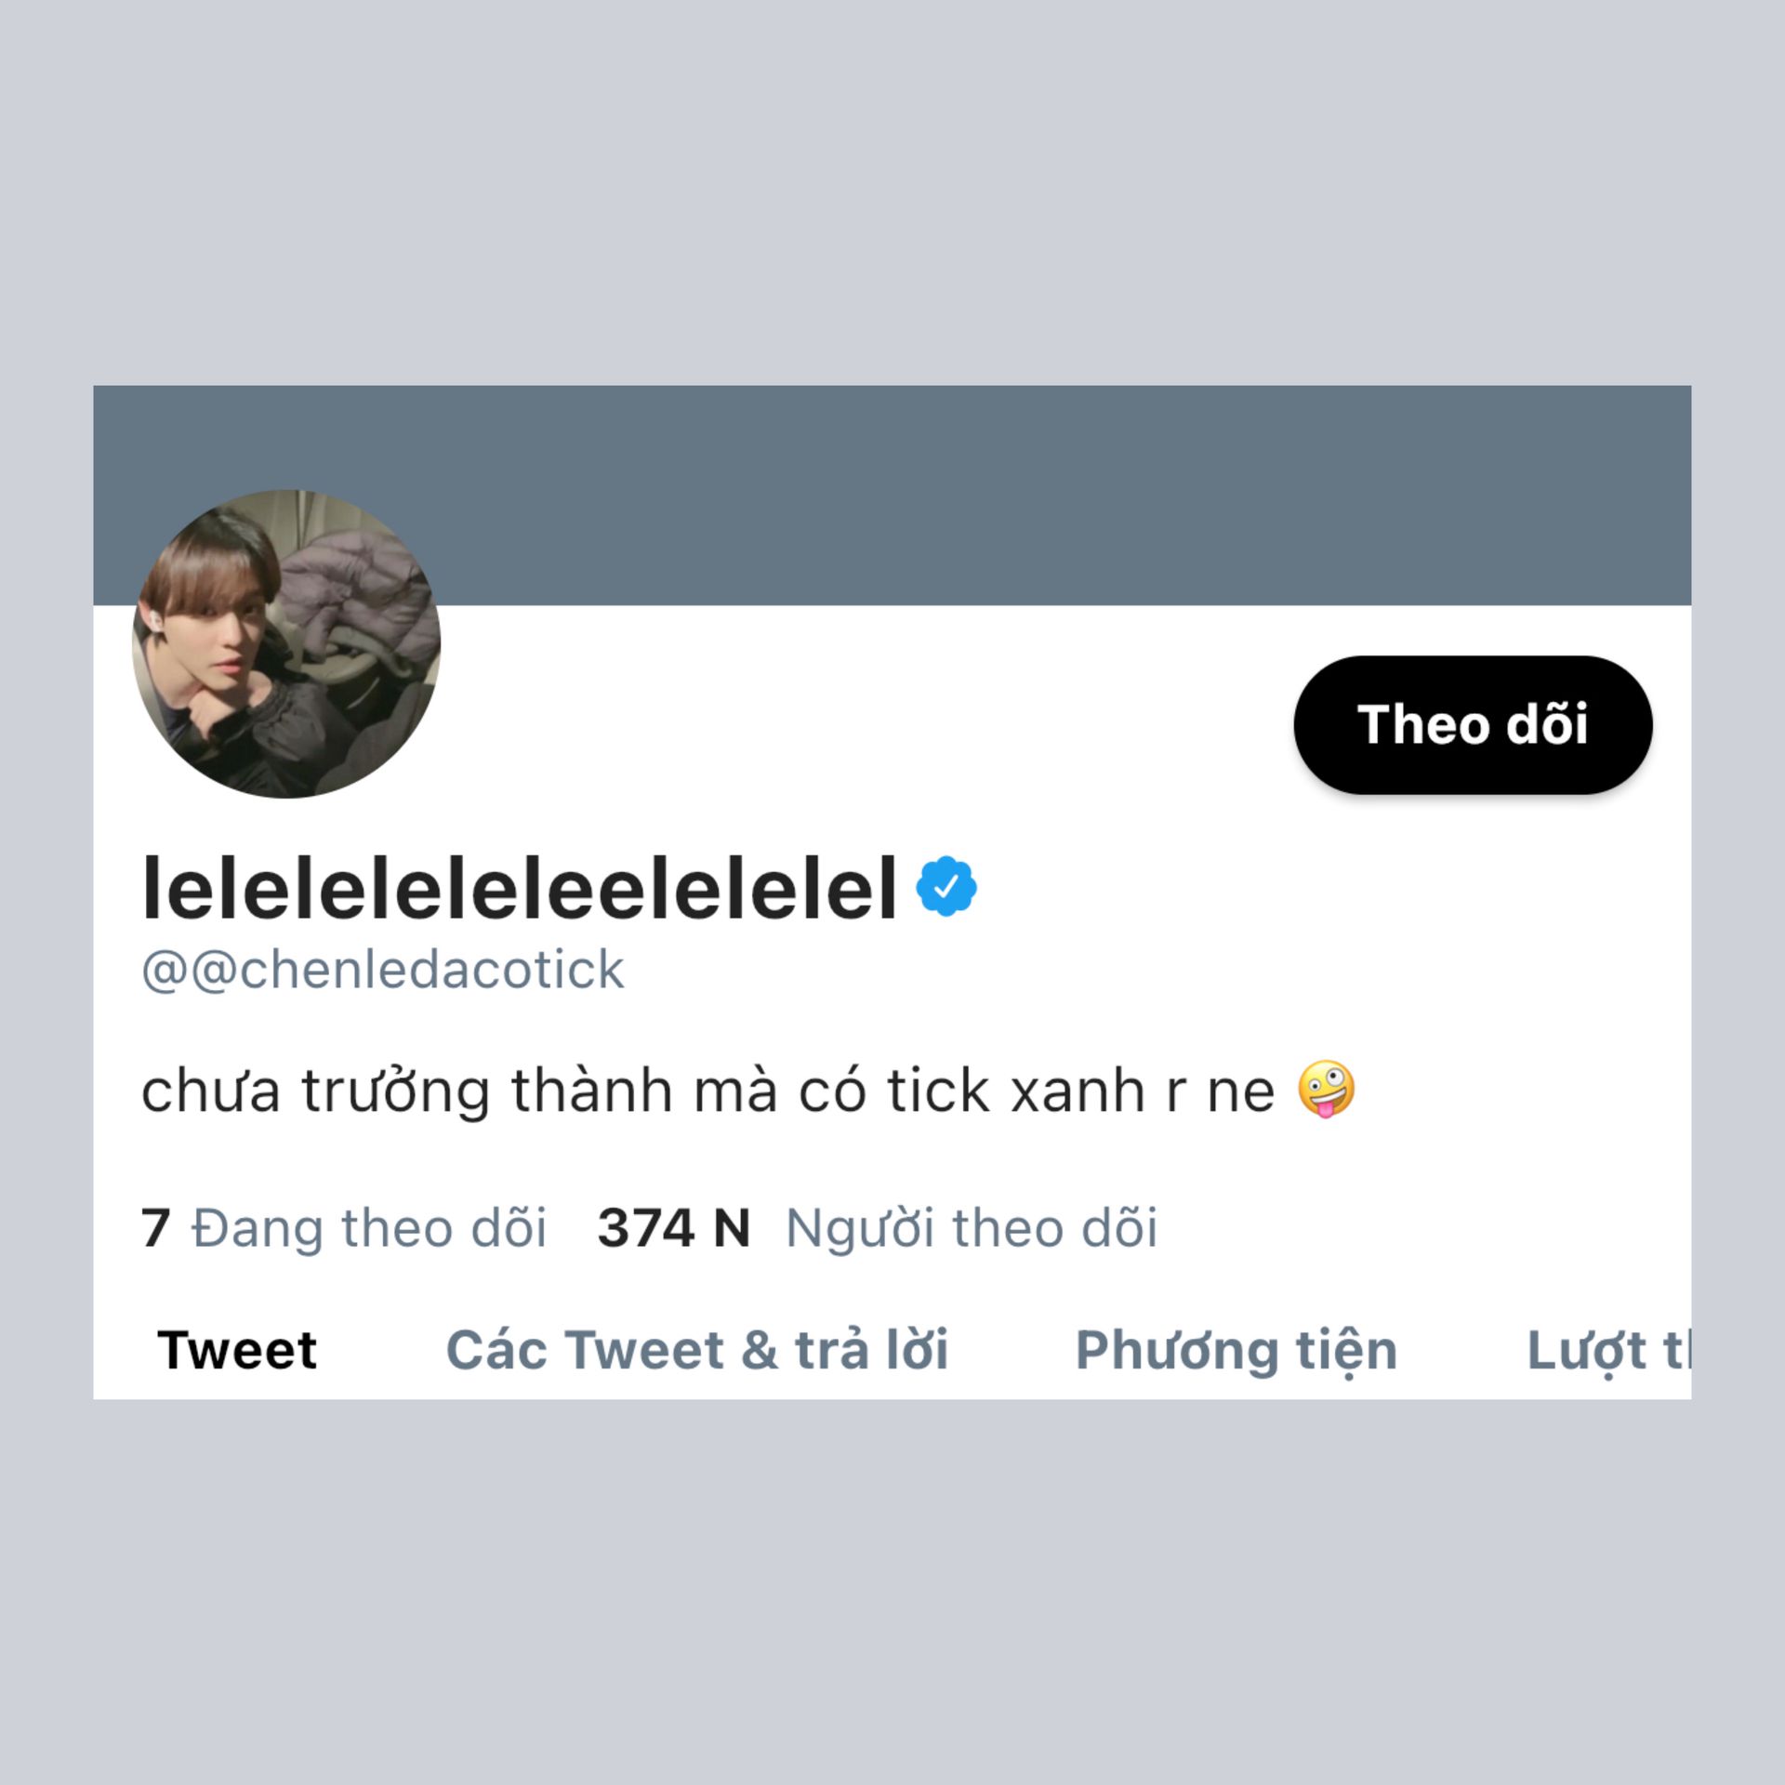Click the number 7 following count
The width and height of the screenshot is (1785, 1785).
click(x=156, y=1228)
